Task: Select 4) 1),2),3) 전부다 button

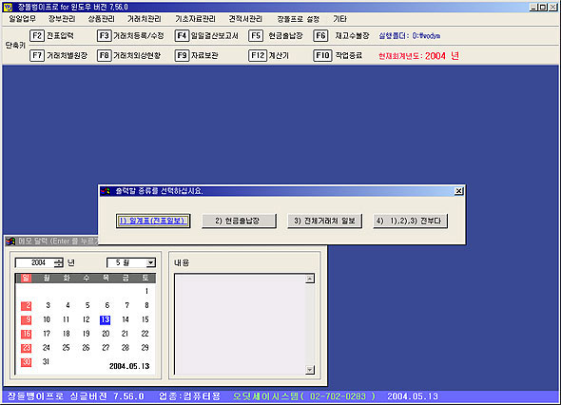Action: click(x=410, y=221)
